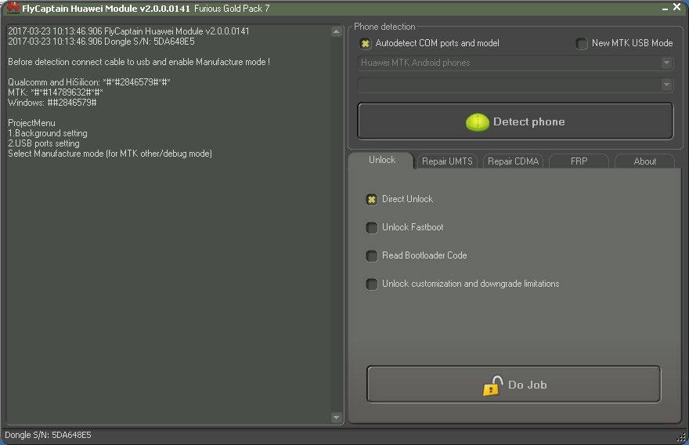Open the Huawei MTK Android phones dropdown
The image size is (689, 445).
pyautogui.click(x=515, y=63)
